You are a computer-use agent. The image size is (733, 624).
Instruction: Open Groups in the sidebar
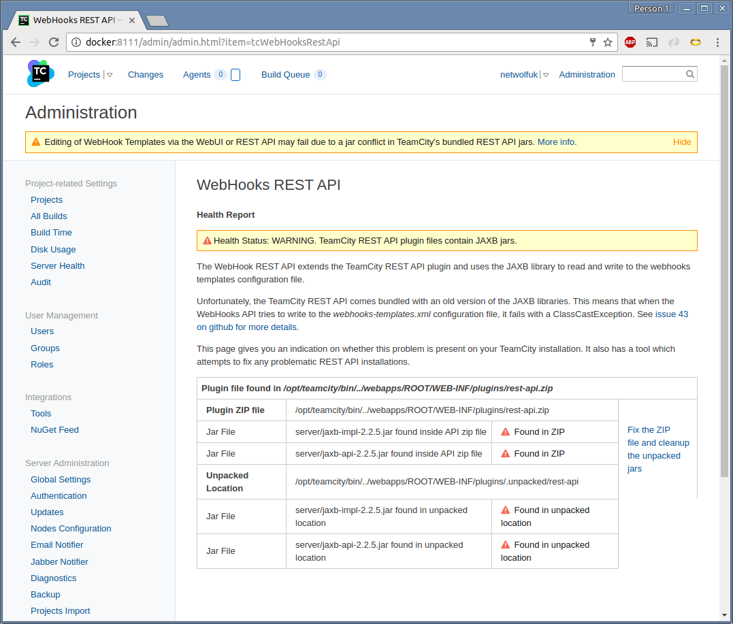coord(45,348)
